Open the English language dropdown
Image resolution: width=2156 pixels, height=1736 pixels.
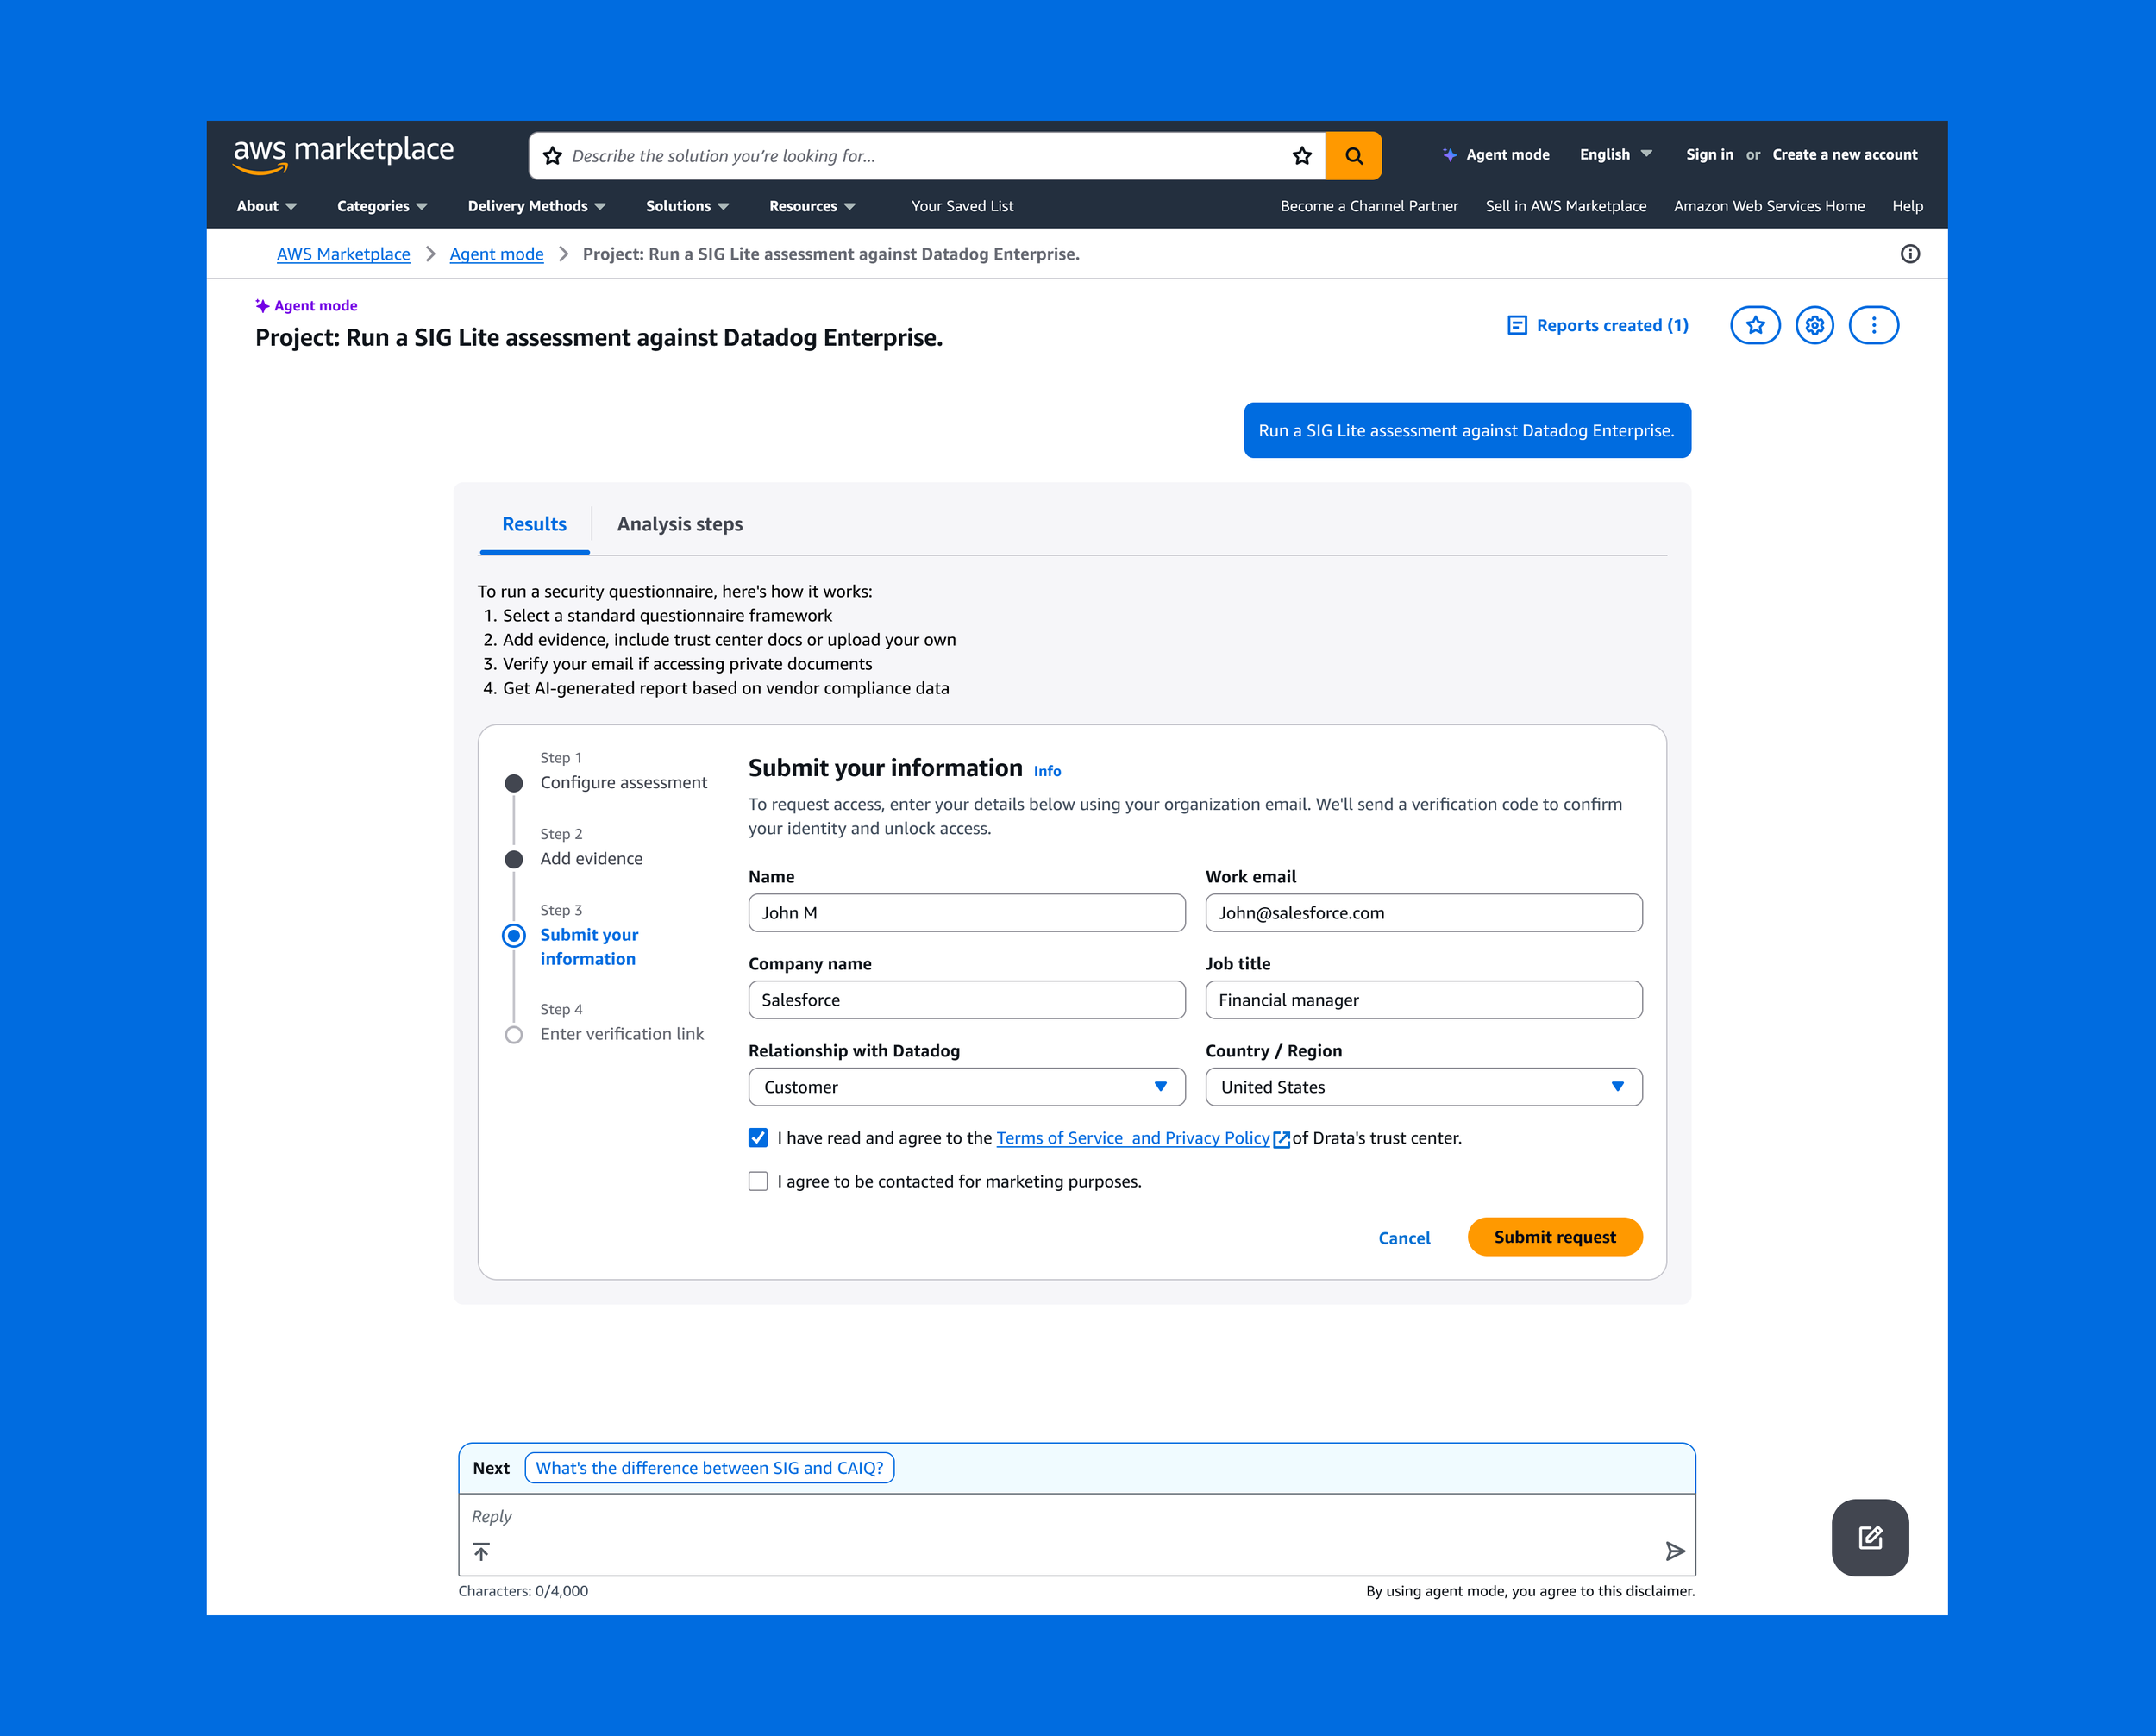[1615, 154]
